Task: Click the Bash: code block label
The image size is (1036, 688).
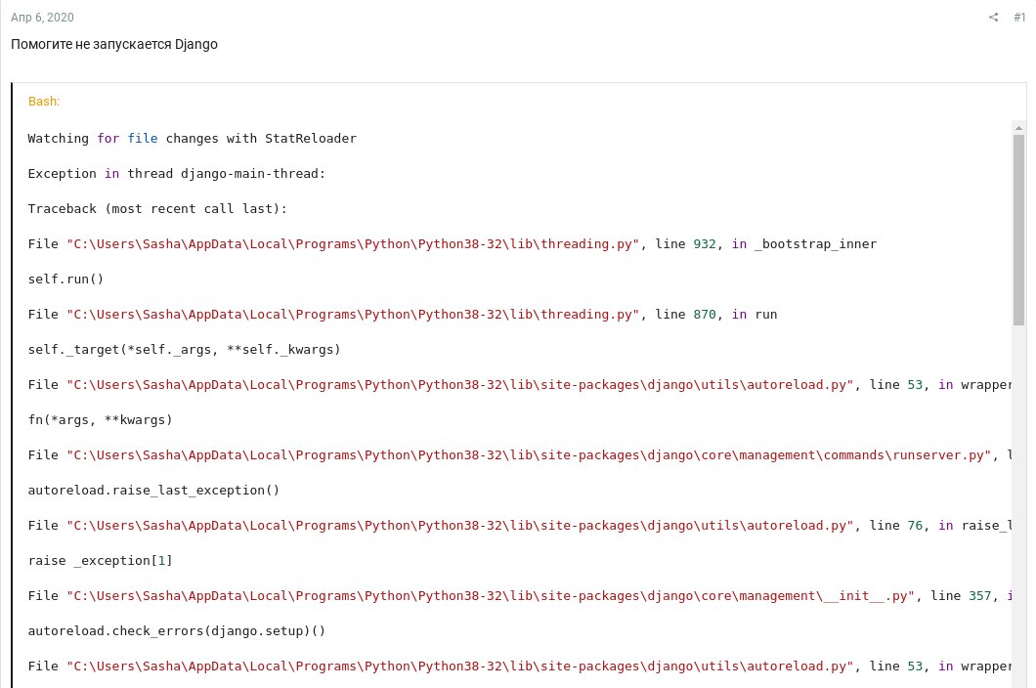Action: pos(44,101)
